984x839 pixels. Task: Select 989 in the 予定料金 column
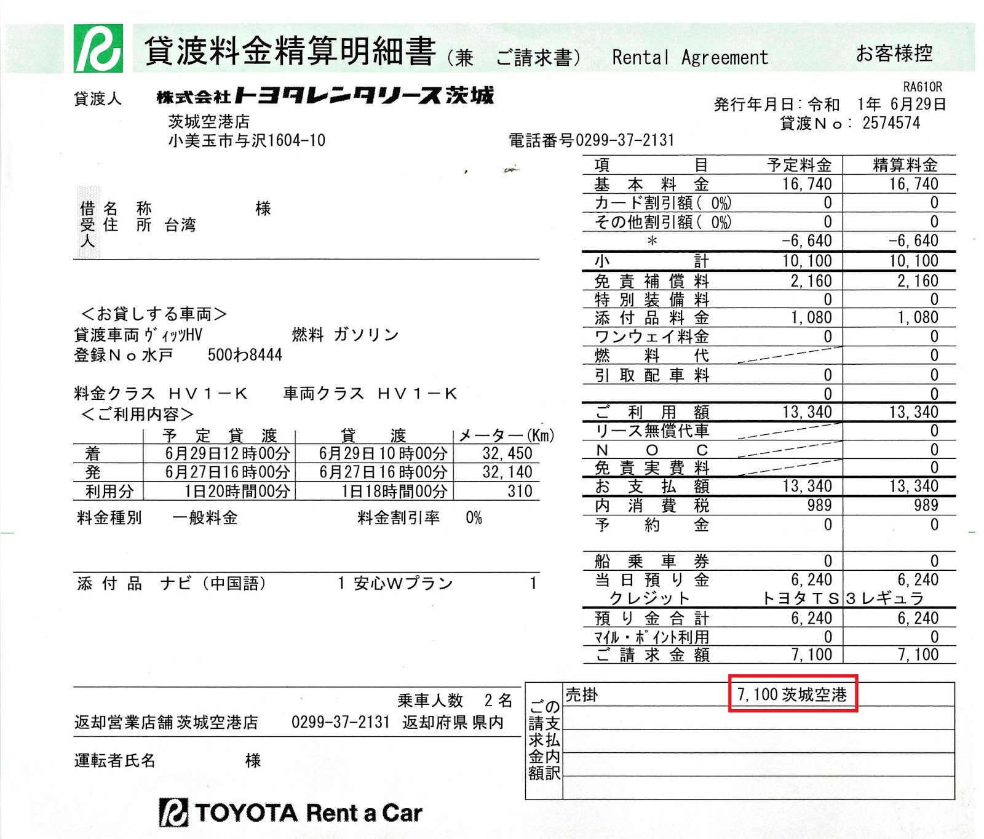[x=819, y=505]
